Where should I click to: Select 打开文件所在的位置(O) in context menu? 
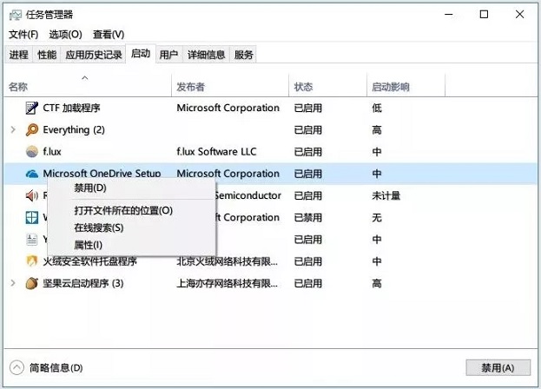123,210
